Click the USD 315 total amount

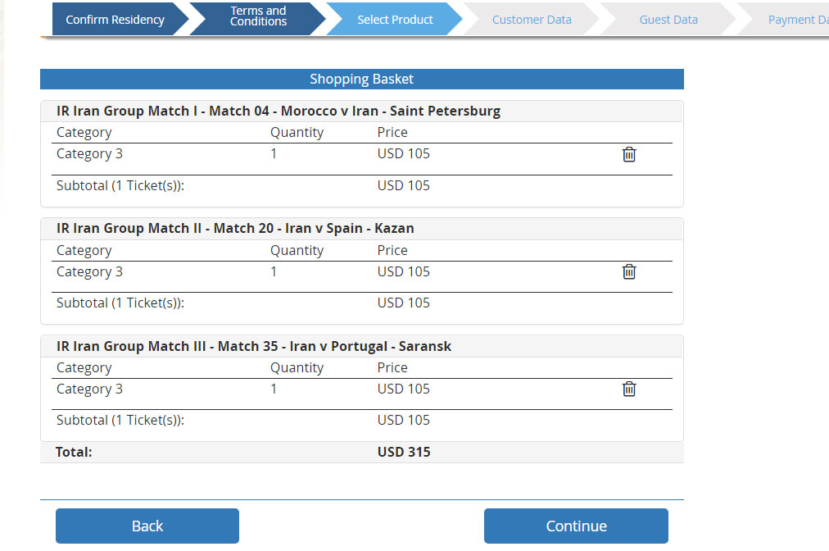pyautogui.click(x=404, y=452)
